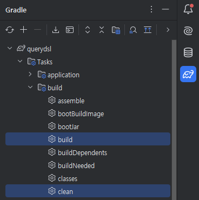Select the clean task
This screenshot has height=200, width=199.
click(88, 191)
